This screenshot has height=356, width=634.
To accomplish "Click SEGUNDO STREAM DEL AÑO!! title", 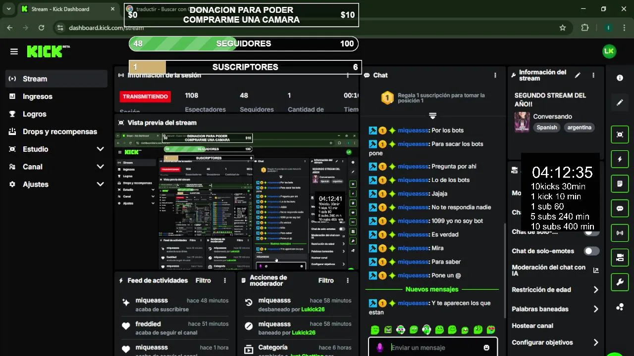I will point(550,100).
